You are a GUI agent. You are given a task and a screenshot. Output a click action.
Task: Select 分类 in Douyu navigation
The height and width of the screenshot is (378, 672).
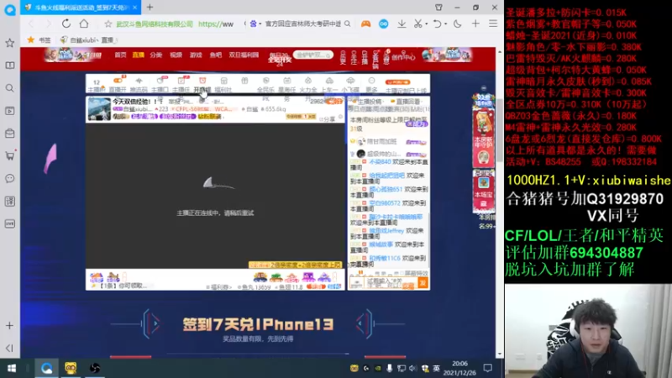(156, 55)
